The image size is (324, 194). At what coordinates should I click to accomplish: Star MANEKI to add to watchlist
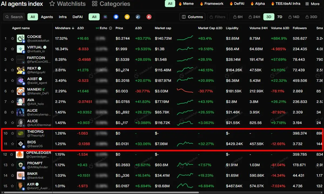12,91
